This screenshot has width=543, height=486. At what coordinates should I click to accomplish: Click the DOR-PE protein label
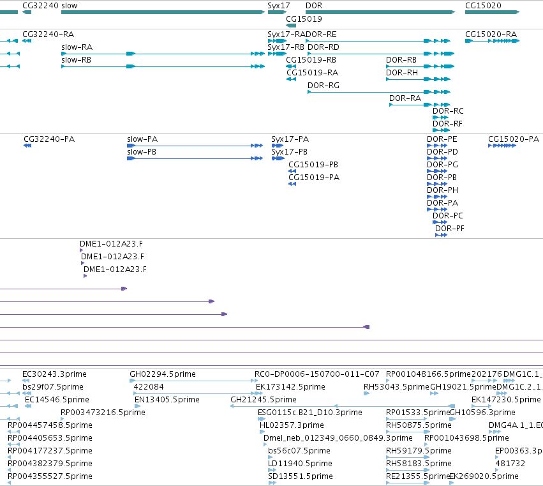click(x=442, y=139)
